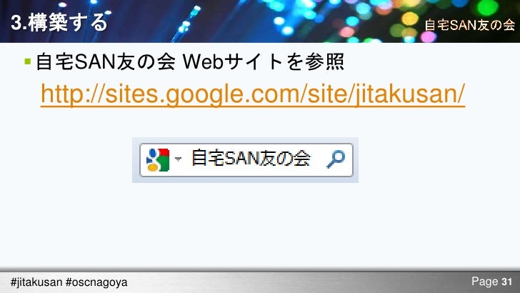Screen dimensions: 520x293
Task: Expand the search engine dropdown arrow
Action: point(178,159)
